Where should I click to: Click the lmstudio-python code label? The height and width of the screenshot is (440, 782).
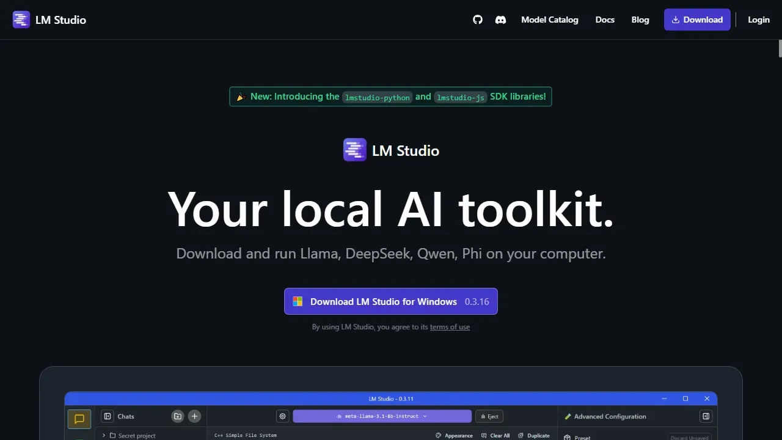(377, 97)
